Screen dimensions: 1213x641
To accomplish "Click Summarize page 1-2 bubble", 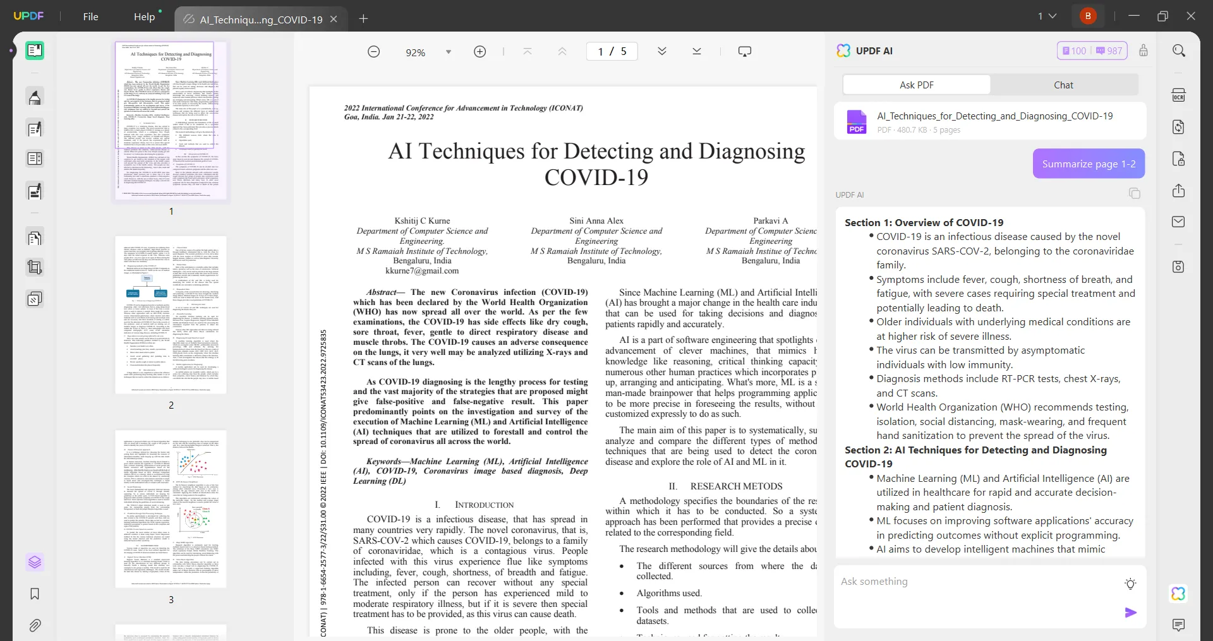I will coord(1089,164).
